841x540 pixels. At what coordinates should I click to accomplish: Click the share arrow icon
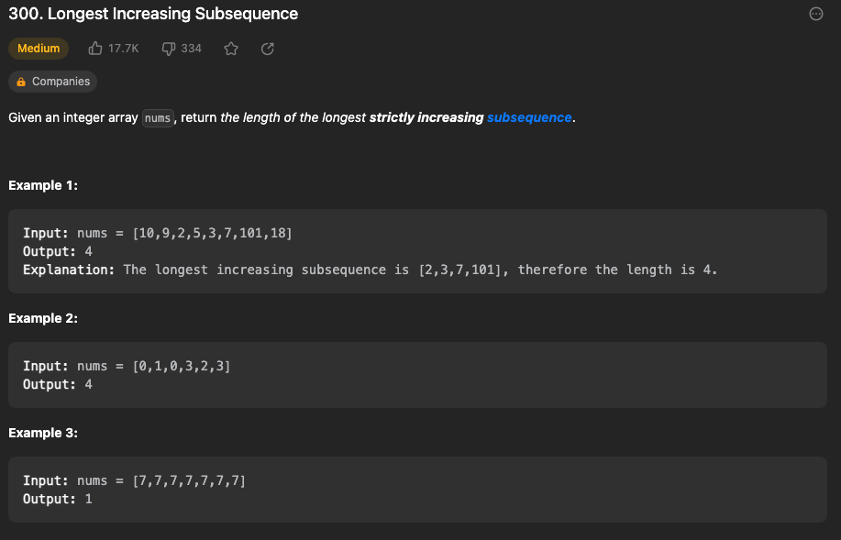(x=268, y=49)
